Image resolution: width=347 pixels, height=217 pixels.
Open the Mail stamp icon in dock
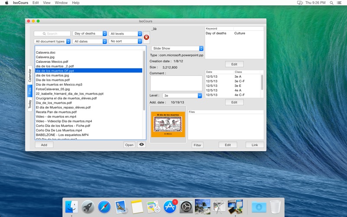point(121,207)
